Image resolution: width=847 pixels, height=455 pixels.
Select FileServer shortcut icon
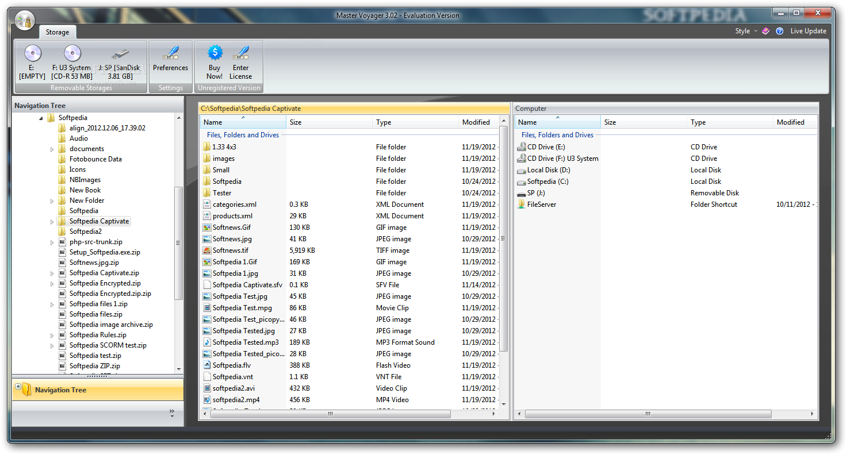[522, 205]
